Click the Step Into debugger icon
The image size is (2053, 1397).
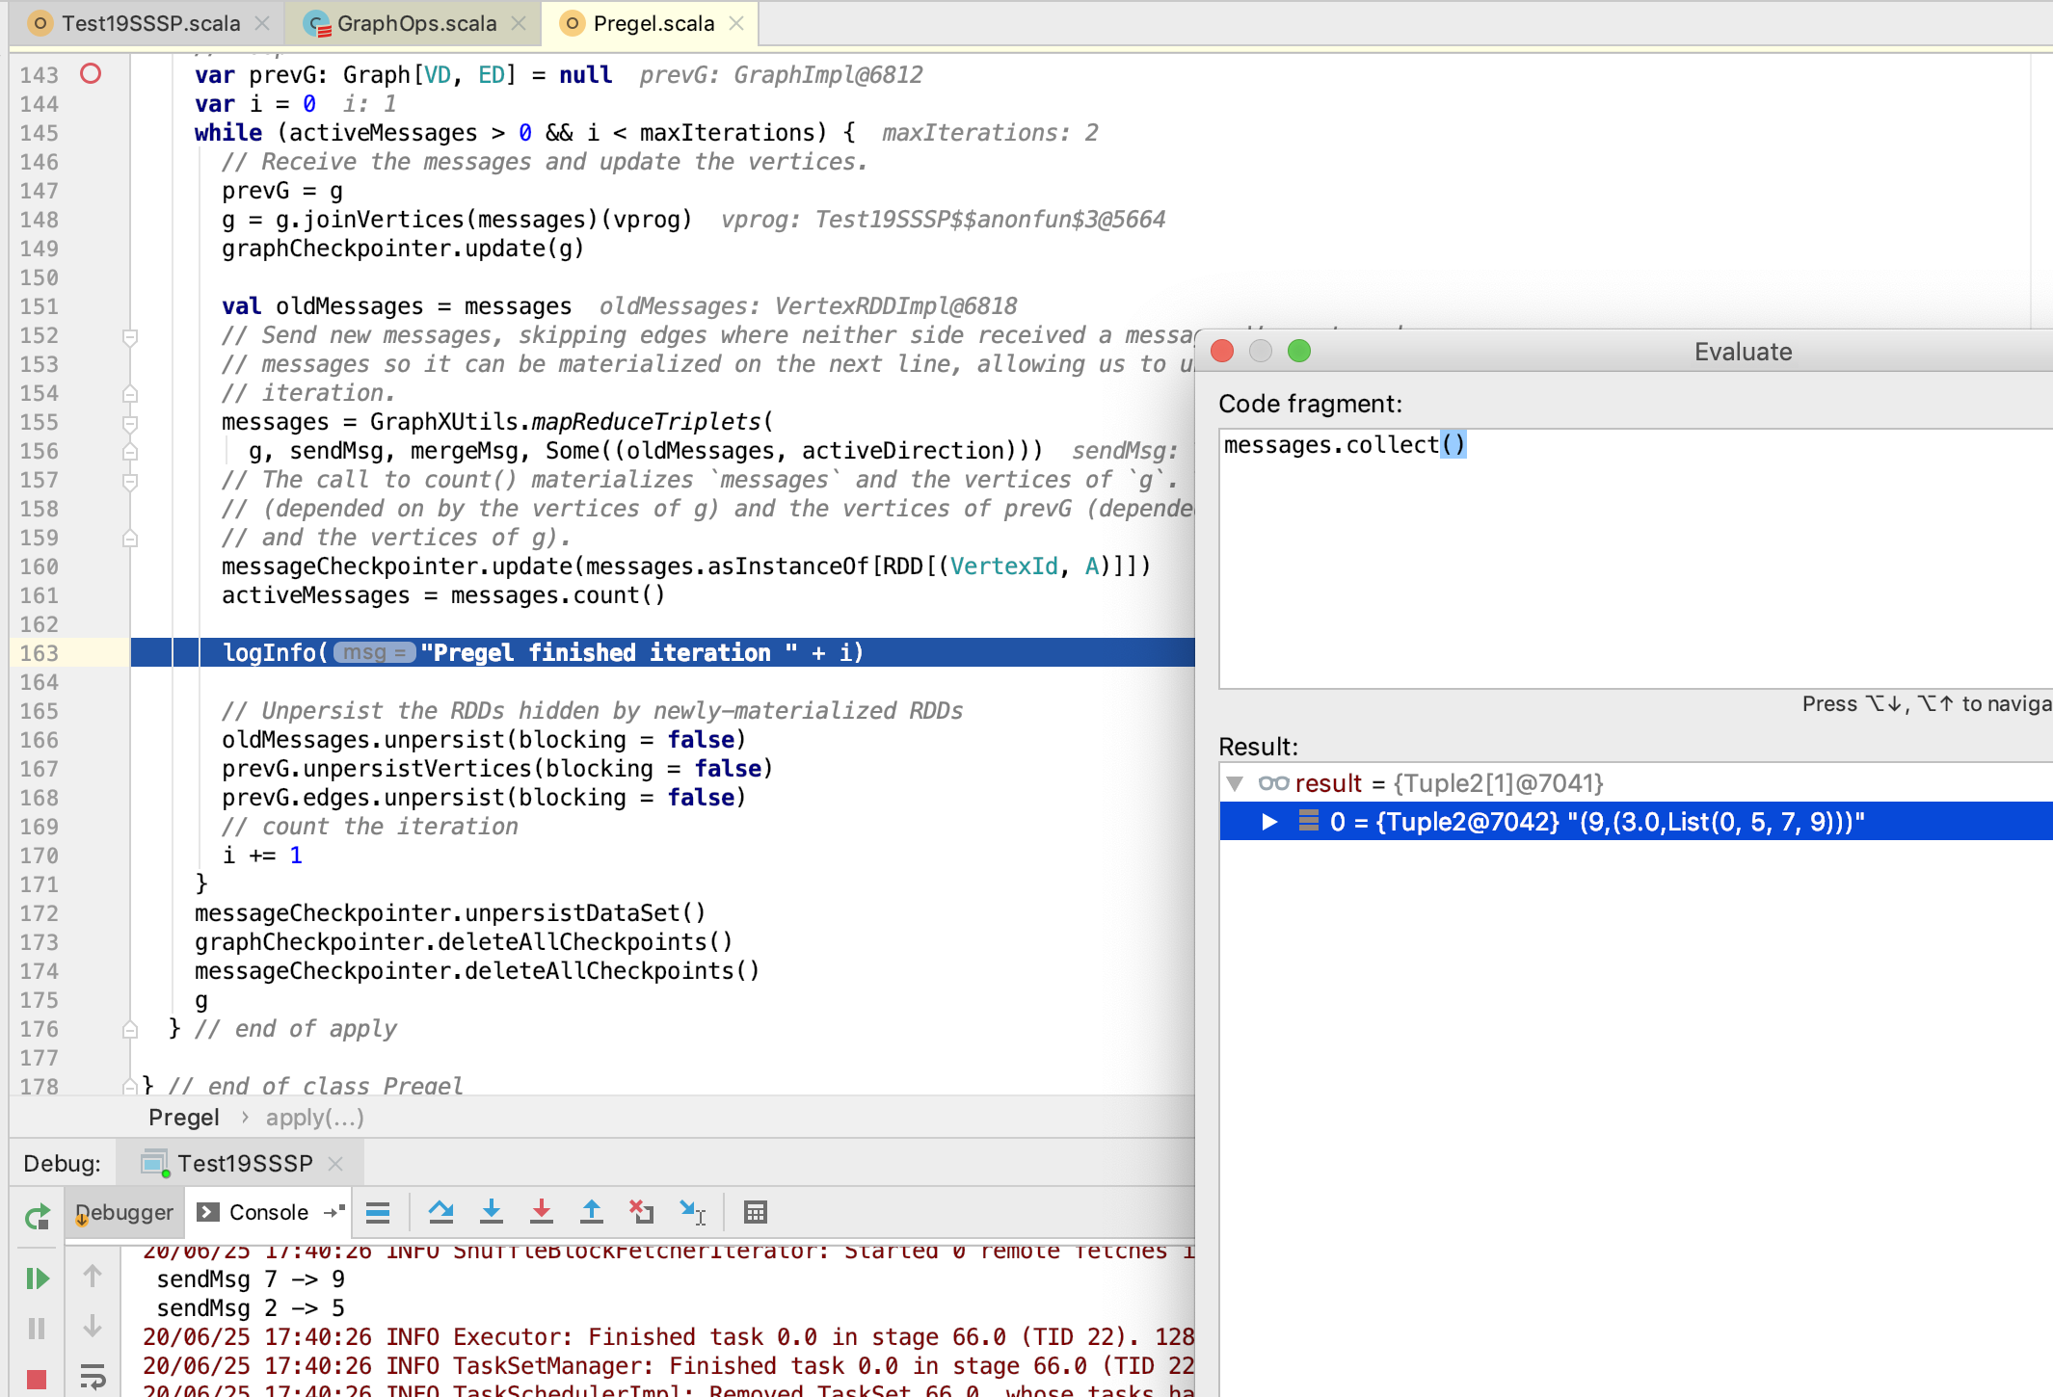click(492, 1212)
